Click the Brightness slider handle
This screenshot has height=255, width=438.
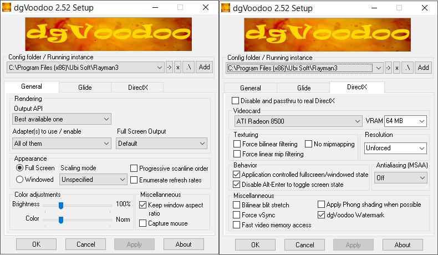point(61,206)
